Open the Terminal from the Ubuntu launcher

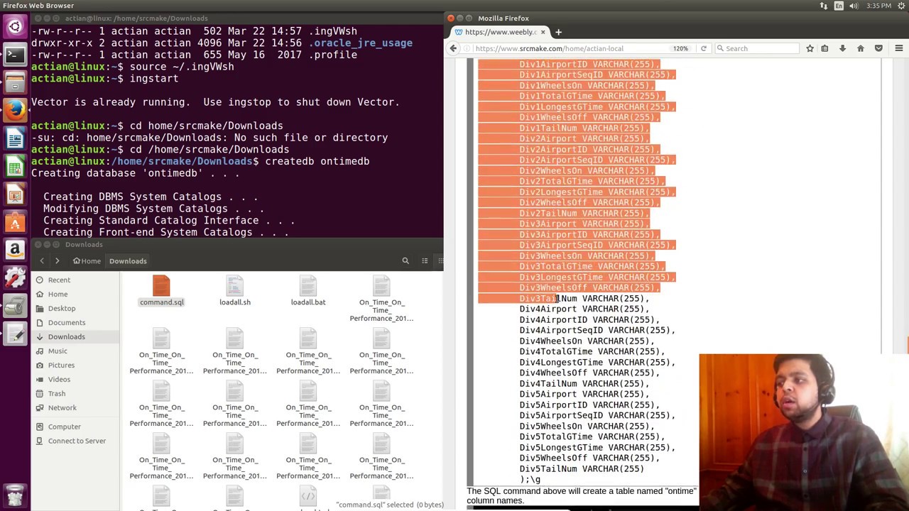[15, 53]
